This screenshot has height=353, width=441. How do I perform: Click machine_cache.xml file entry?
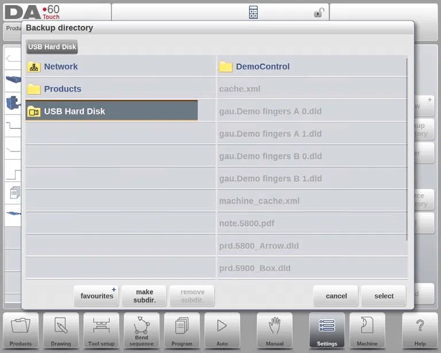pyautogui.click(x=312, y=201)
